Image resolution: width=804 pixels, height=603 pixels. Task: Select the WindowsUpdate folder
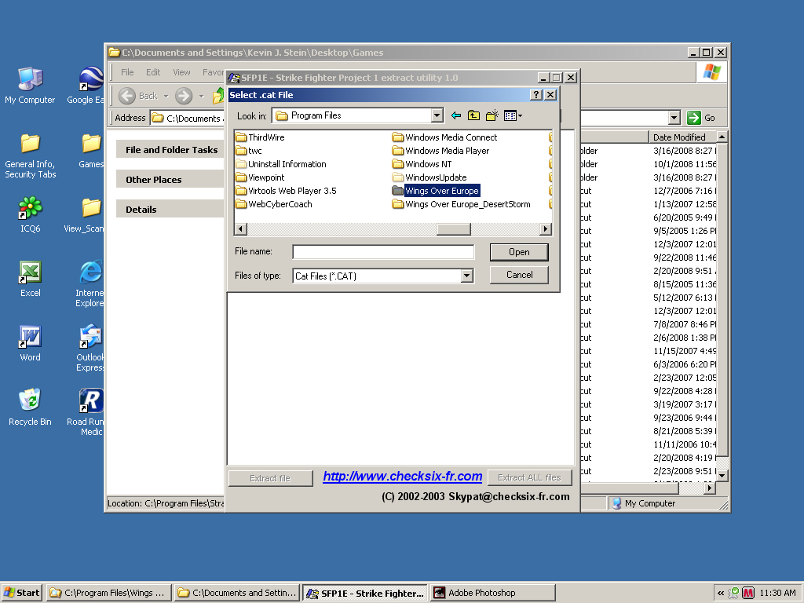pos(429,177)
